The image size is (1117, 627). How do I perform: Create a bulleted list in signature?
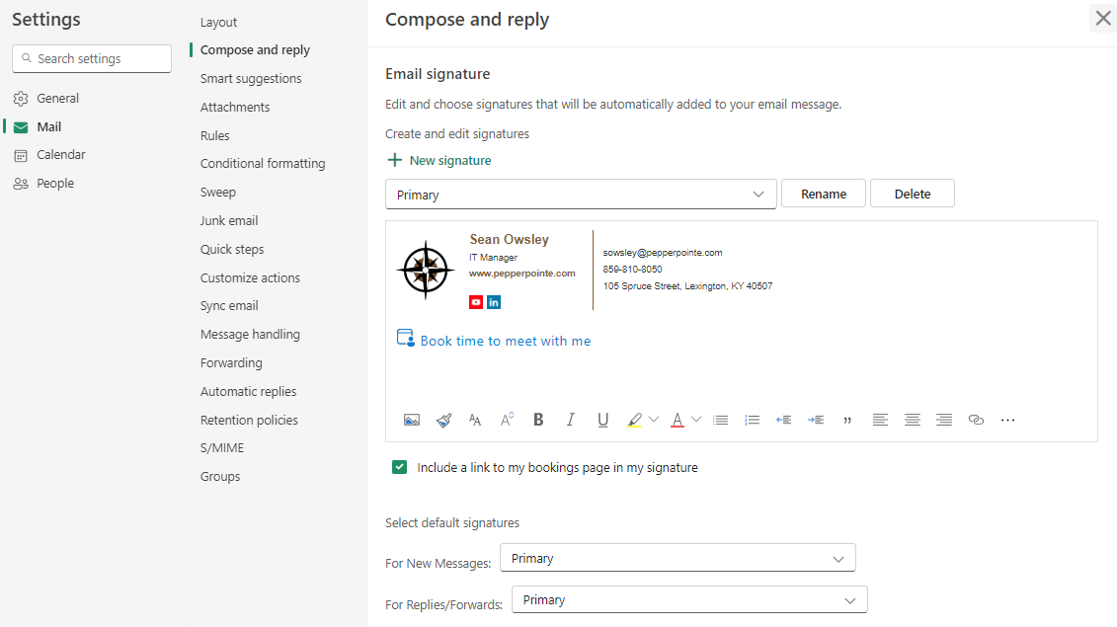[x=720, y=420]
